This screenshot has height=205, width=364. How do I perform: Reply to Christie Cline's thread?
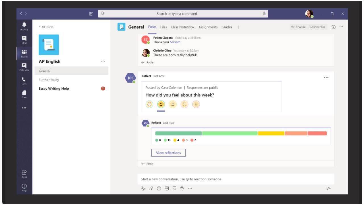[x=147, y=62]
